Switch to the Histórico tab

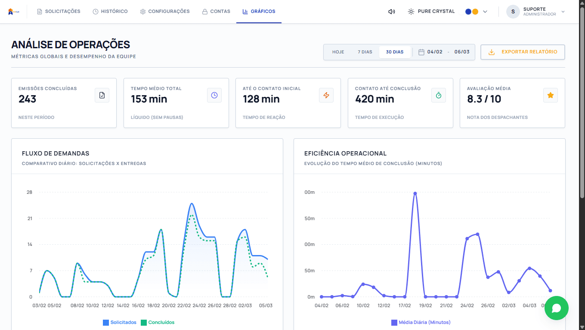[110, 12]
